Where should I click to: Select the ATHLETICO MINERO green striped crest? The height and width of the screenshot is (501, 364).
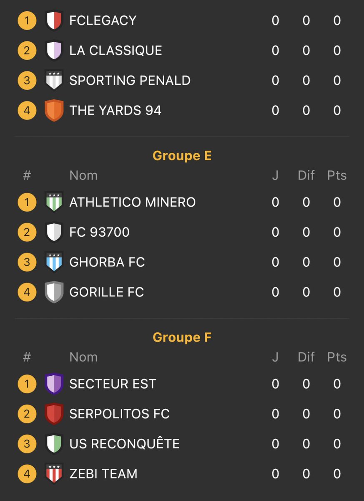click(x=54, y=202)
